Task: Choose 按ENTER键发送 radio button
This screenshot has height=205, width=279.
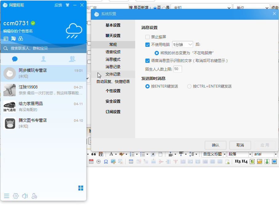Action: (147, 86)
